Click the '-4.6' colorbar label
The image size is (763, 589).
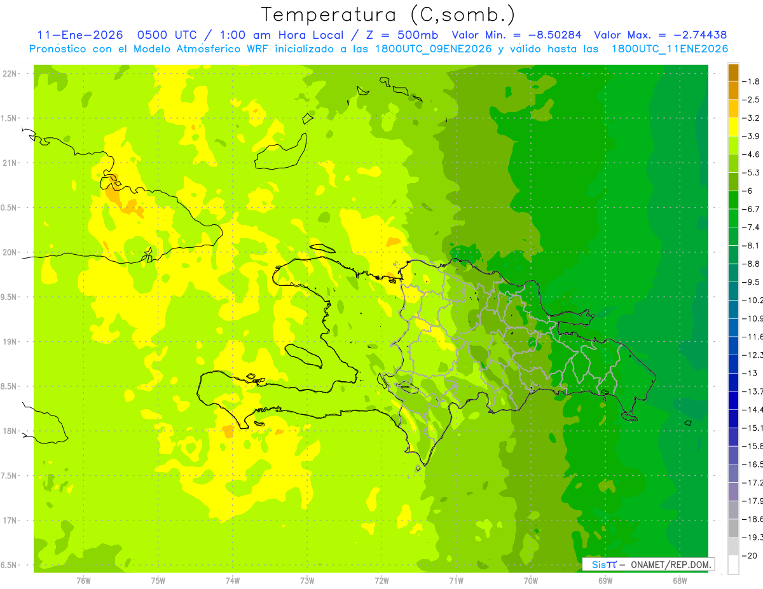click(x=752, y=154)
